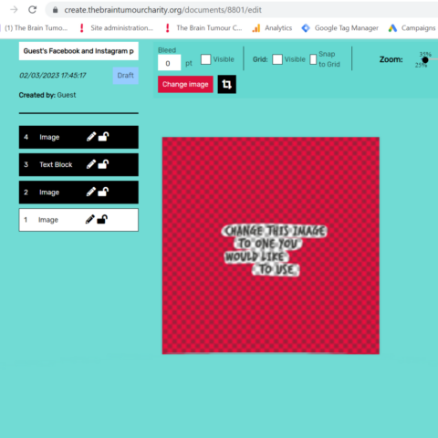438x438 pixels.
Task: Click the lock icon on layer 4 Image
Action: (x=103, y=137)
